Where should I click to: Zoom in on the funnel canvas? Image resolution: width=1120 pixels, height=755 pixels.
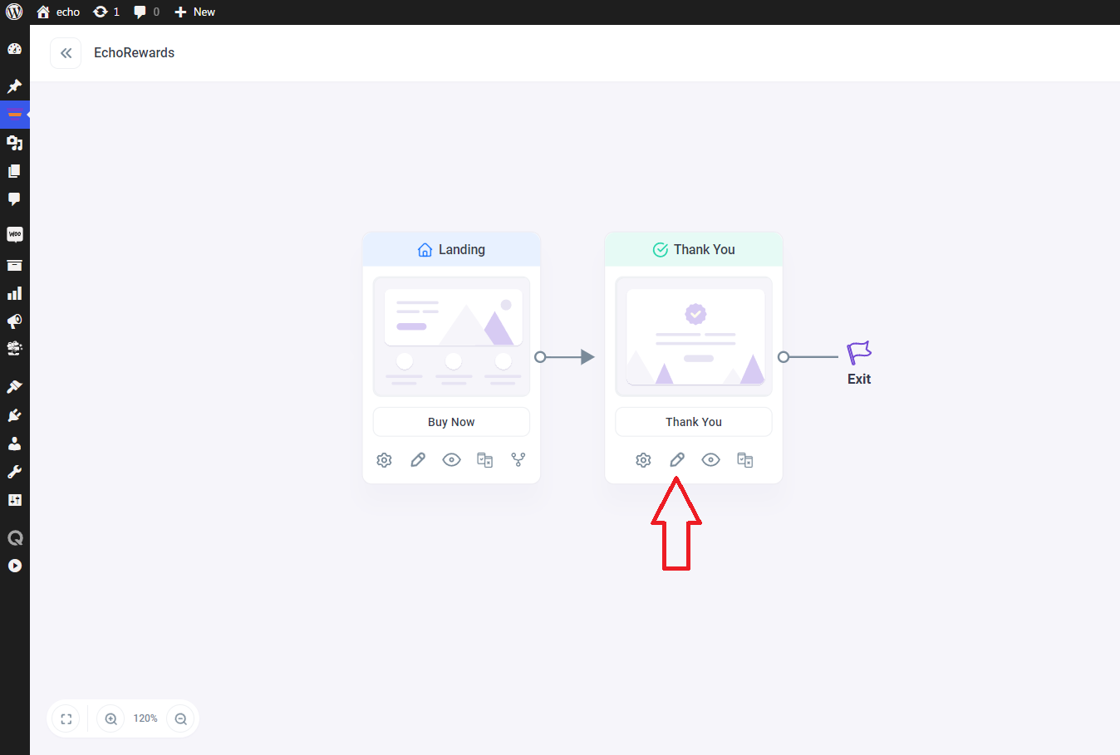pos(111,719)
